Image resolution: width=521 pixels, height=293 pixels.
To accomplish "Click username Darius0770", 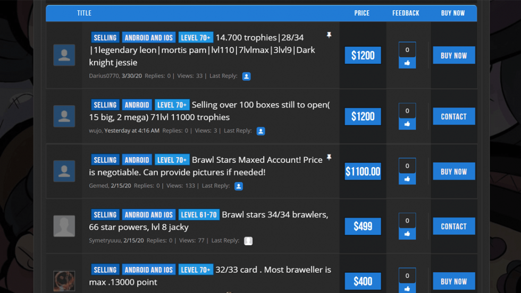I will click(104, 76).
